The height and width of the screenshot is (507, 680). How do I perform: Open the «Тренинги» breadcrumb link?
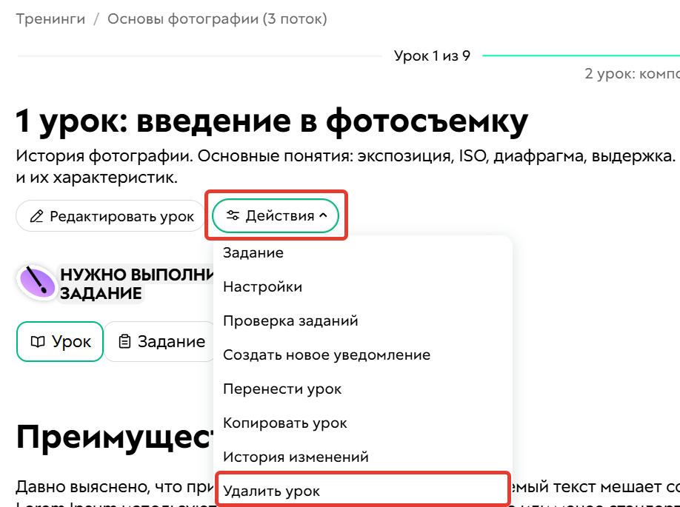click(50, 19)
